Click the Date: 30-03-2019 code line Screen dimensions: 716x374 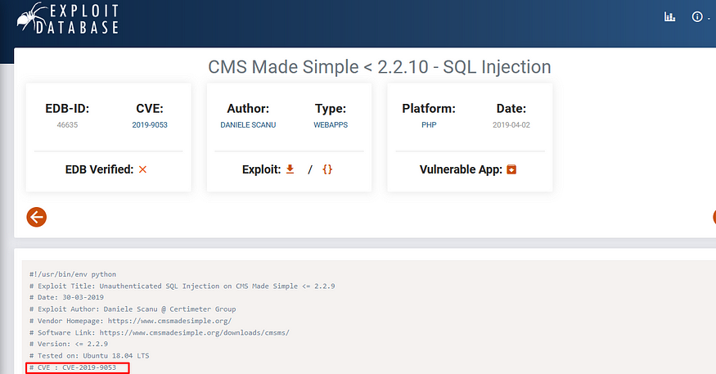[66, 297]
